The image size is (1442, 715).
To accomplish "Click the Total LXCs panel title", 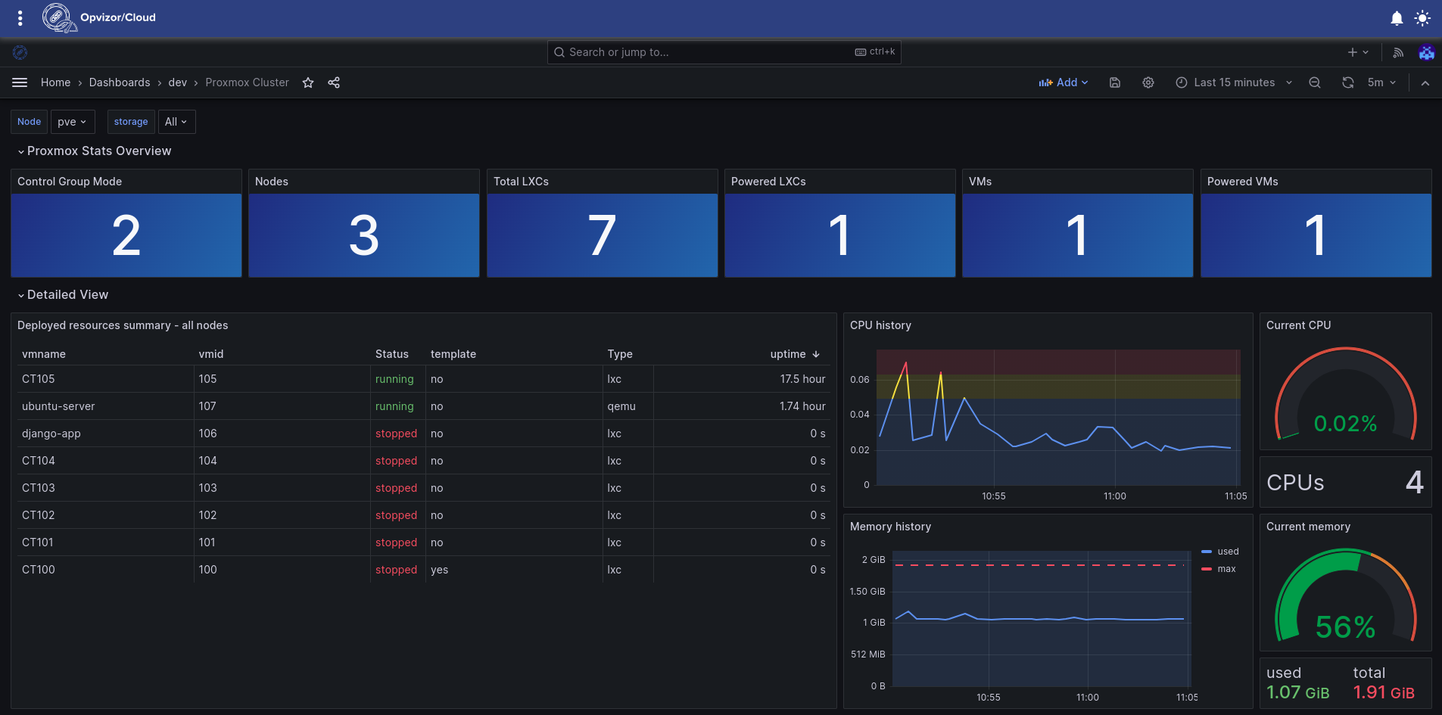I will pyautogui.click(x=521, y=182).
